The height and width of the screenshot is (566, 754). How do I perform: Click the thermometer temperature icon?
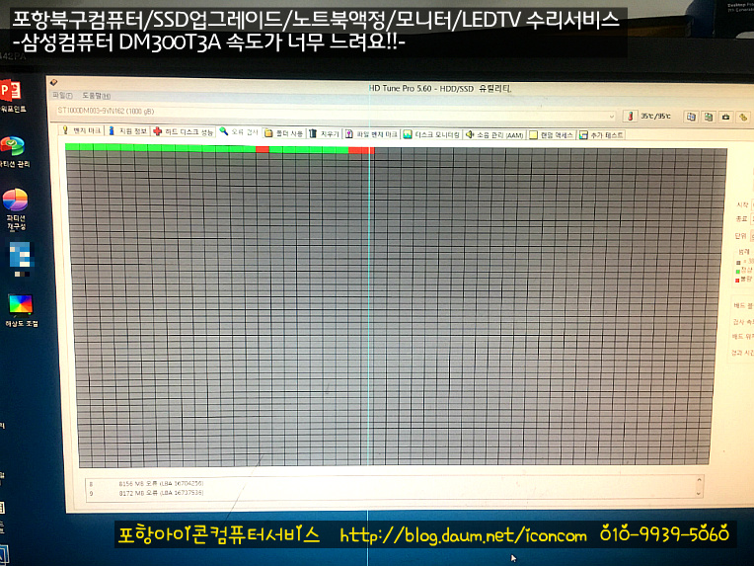point(630,116)
